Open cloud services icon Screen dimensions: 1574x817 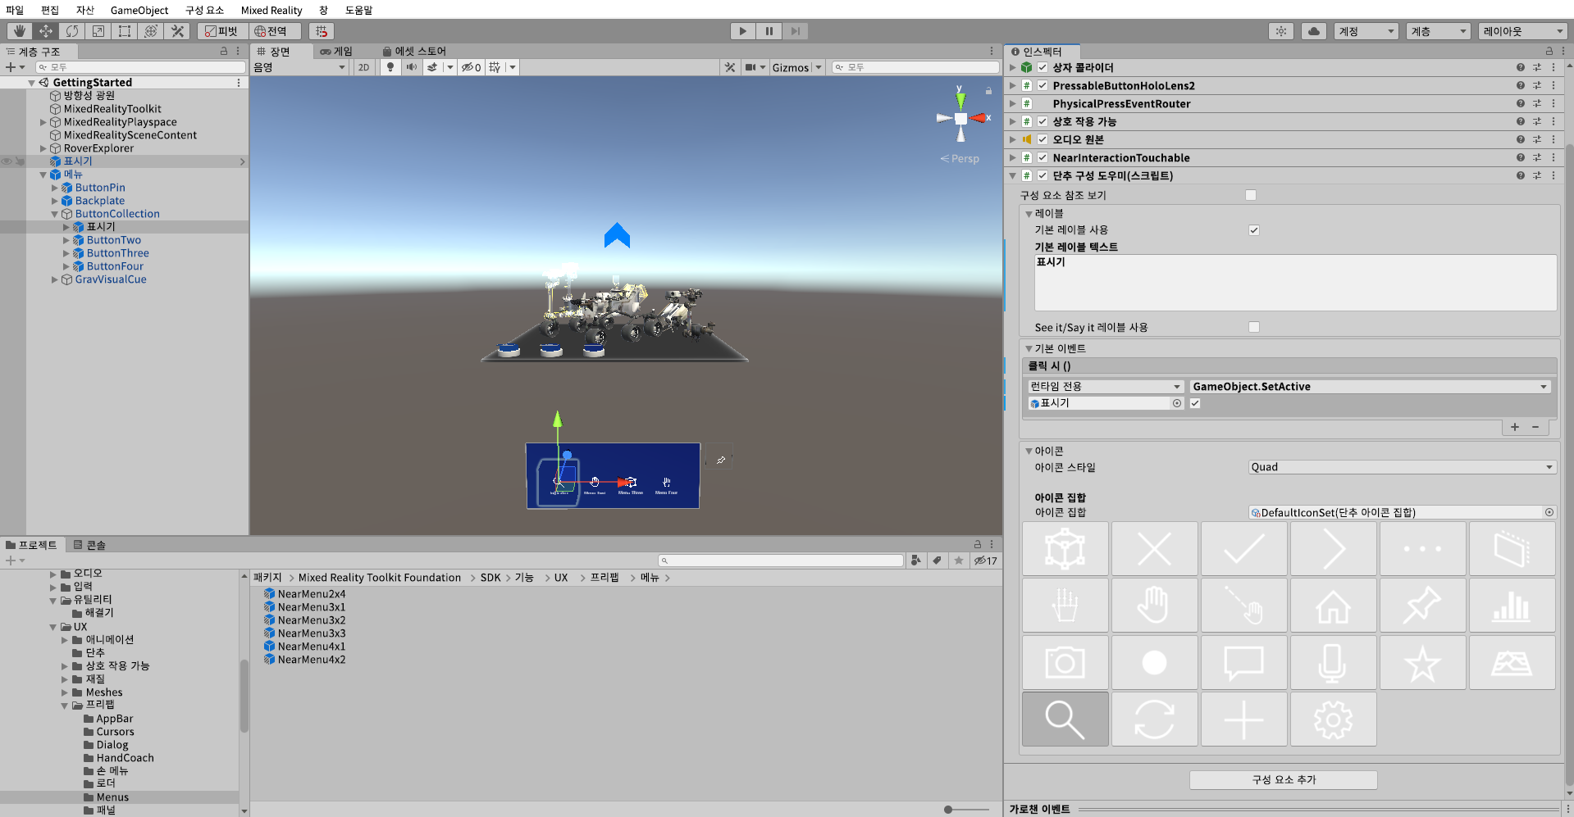tap(1314, 31)
